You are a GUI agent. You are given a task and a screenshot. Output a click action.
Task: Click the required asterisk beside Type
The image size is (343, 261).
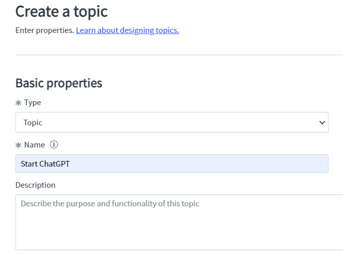coord(19,103)
